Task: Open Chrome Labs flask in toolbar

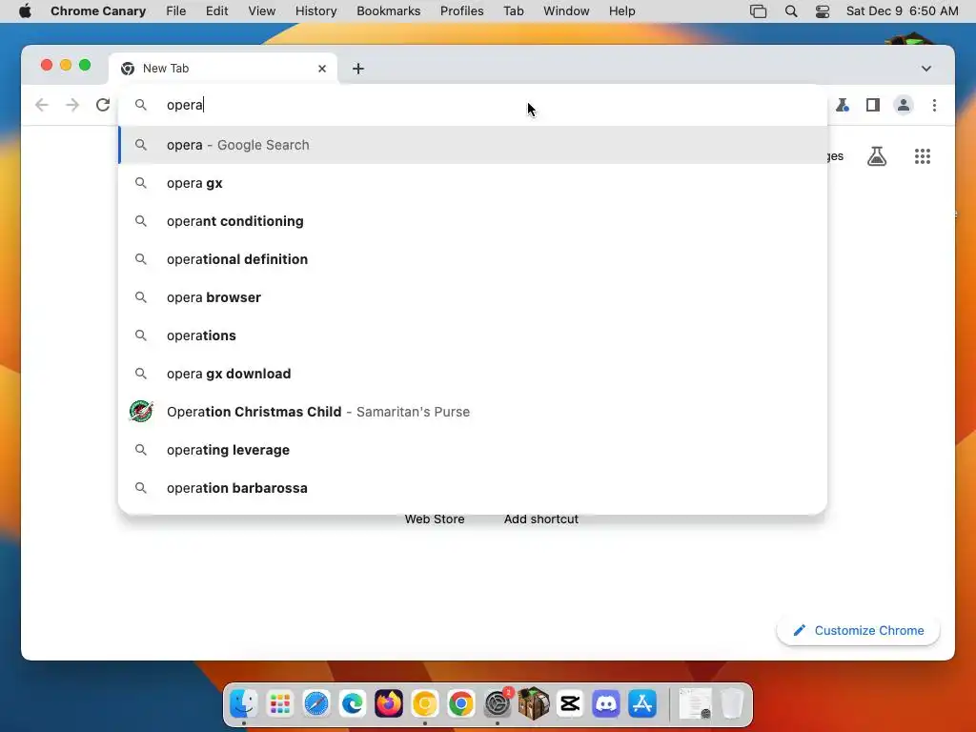Action: pos(843,105)
